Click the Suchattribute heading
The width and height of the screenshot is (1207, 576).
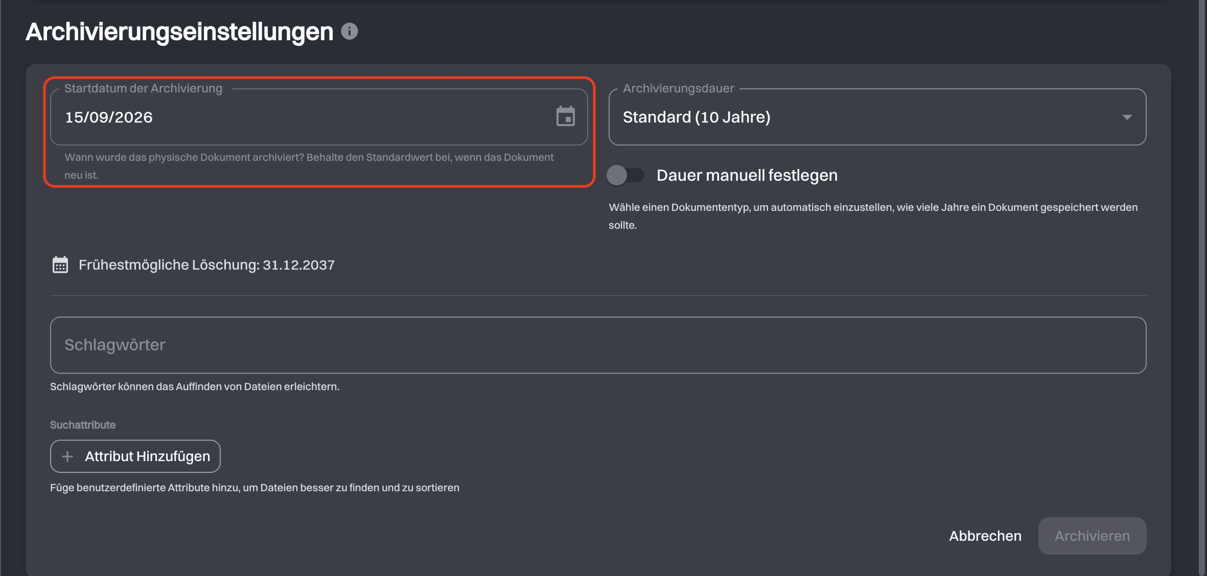(83, 425)
